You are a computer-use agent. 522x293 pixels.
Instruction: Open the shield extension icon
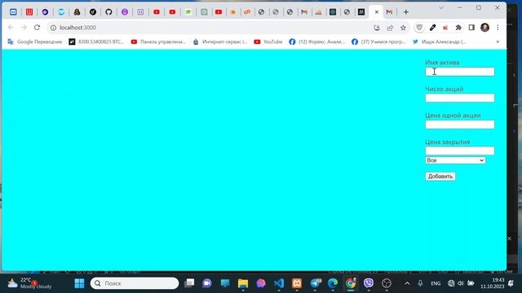[419, 28]
